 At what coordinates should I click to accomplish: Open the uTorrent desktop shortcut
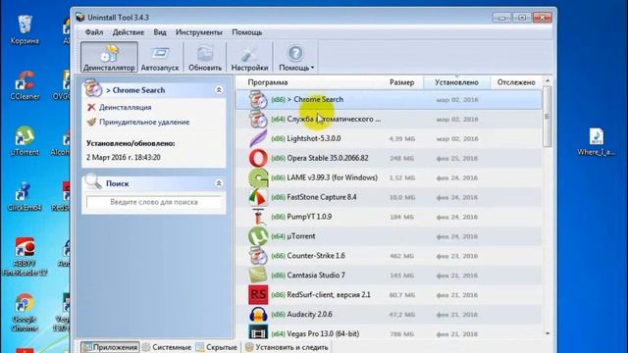[25, 141]
